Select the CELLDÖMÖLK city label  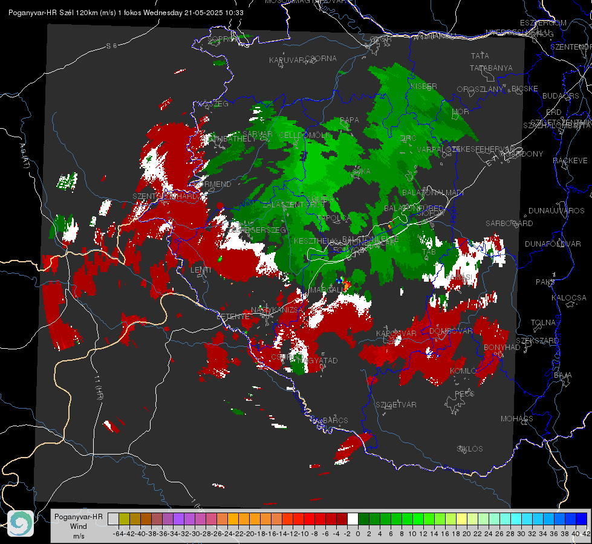(x=304, y=135)
